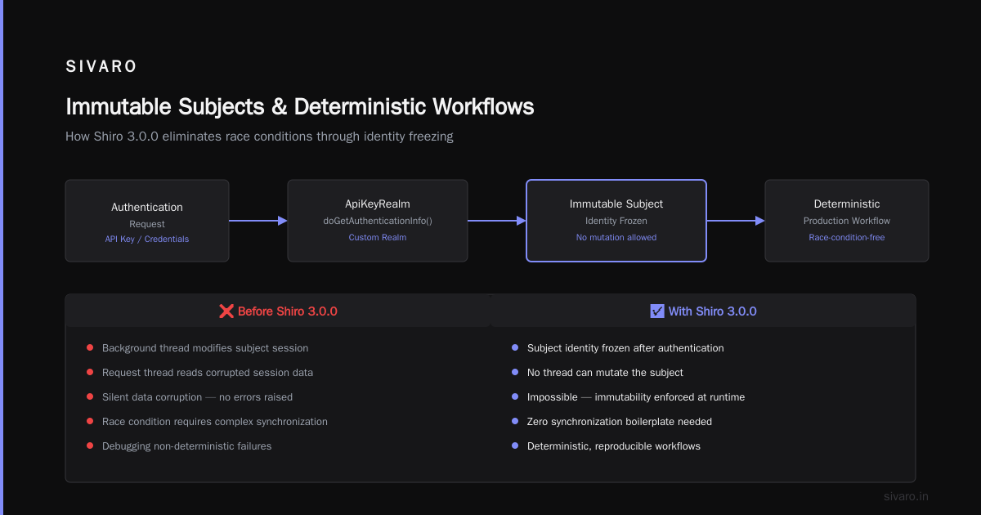Click the heading 'Immutable Subjects & Deterministic Workflows'
Image resolution: width=981 pixels, height=515 pixels.
300,107
